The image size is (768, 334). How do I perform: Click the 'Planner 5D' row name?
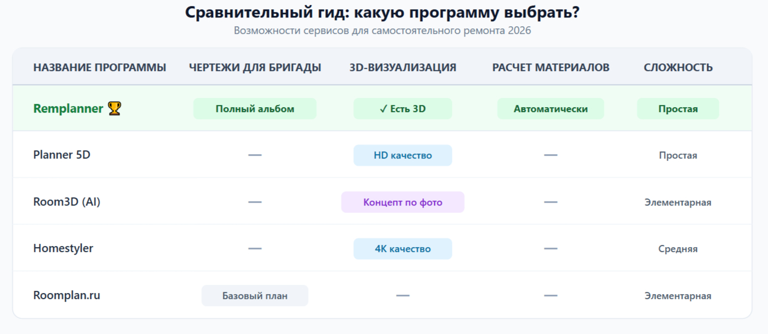[62, 155]
